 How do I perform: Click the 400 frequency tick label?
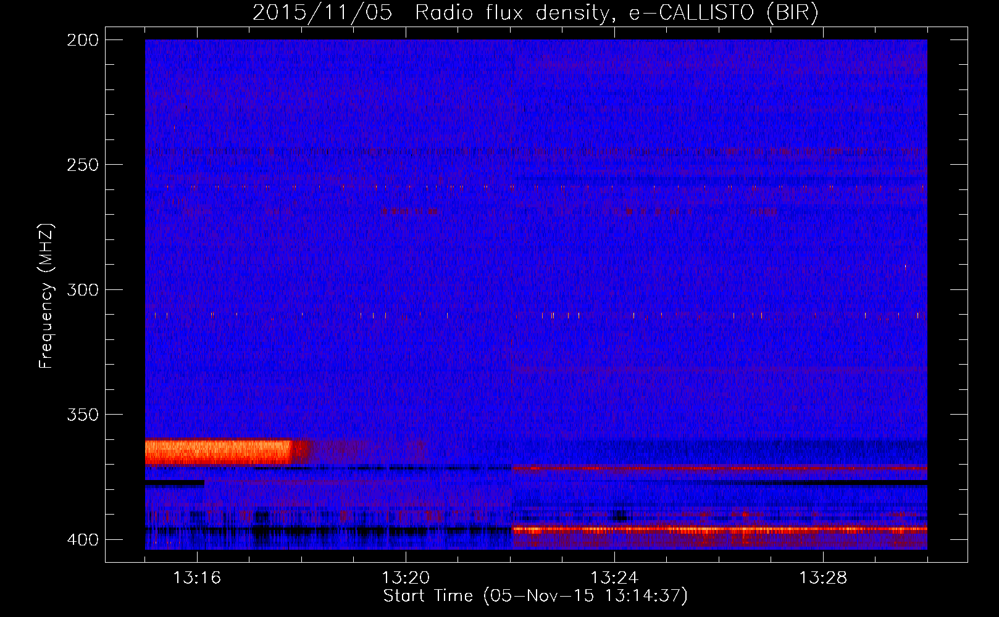[x=83, y=540]
